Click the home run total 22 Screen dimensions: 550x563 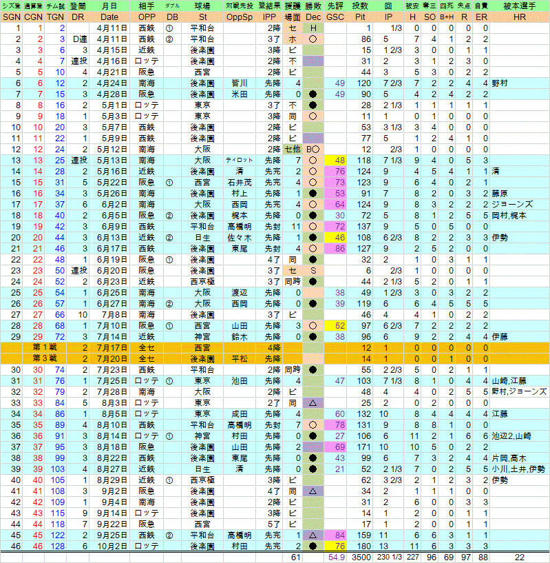520,557
